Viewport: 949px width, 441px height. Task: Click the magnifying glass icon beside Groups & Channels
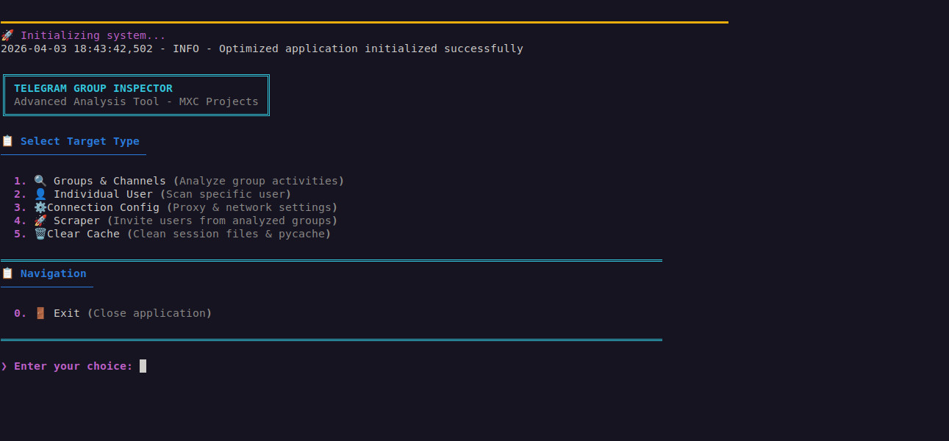pyautogui.click(x=40, y=181)
